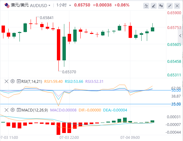This screenshot has width=183, height=141.
Task: Click the 0.00031 MACD axis value
Action: click(x=174, y=117)
